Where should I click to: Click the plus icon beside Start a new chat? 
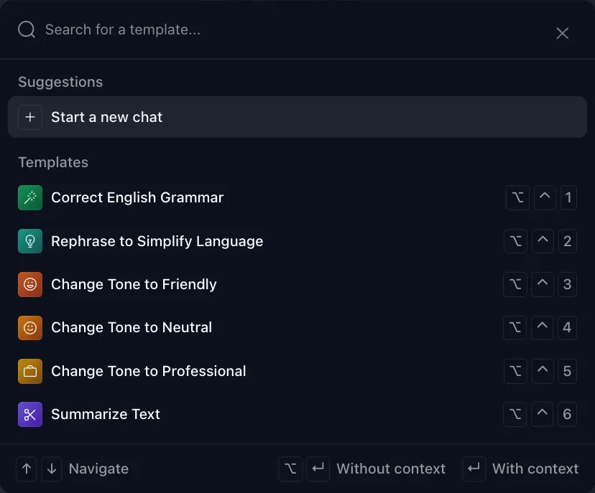[x=30, y=117]
